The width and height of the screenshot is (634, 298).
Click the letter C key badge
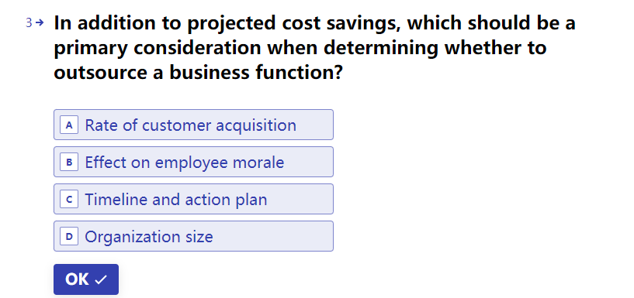point(69,199)
